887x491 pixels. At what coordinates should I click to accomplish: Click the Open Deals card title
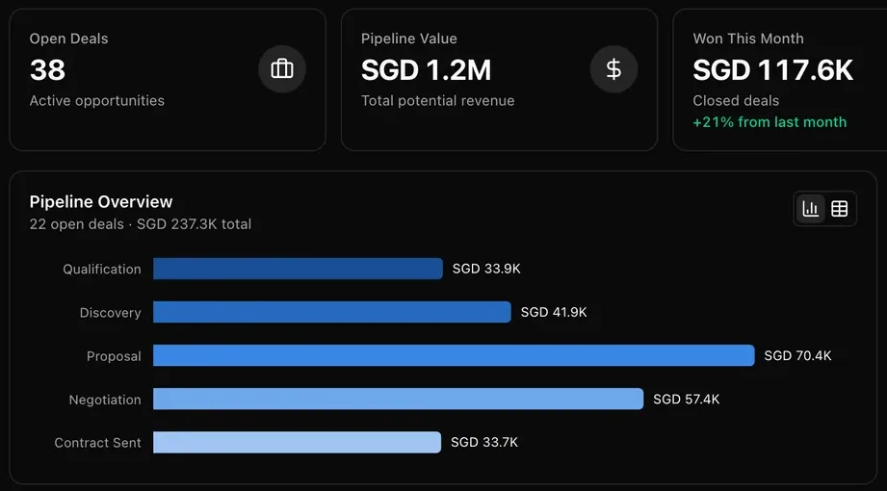click(x=68, y=39)
